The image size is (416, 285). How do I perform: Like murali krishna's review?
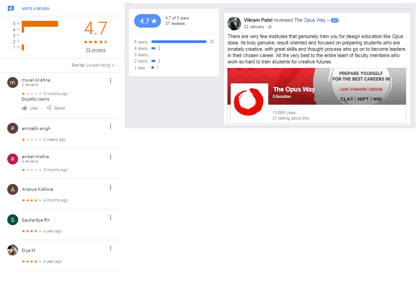pos(30,108)
